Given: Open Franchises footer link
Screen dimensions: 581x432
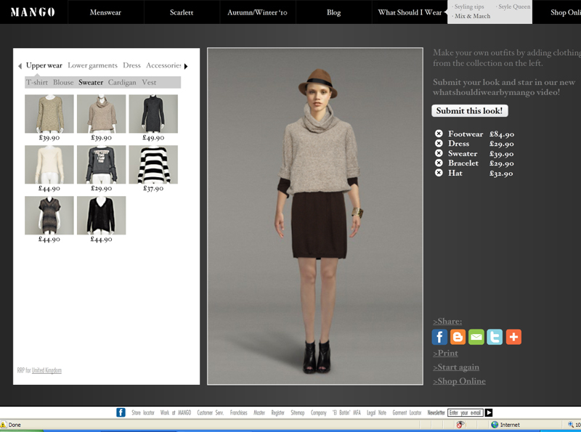Looking at the screenshot, I should pyautogui.click(x=239, y=412).
